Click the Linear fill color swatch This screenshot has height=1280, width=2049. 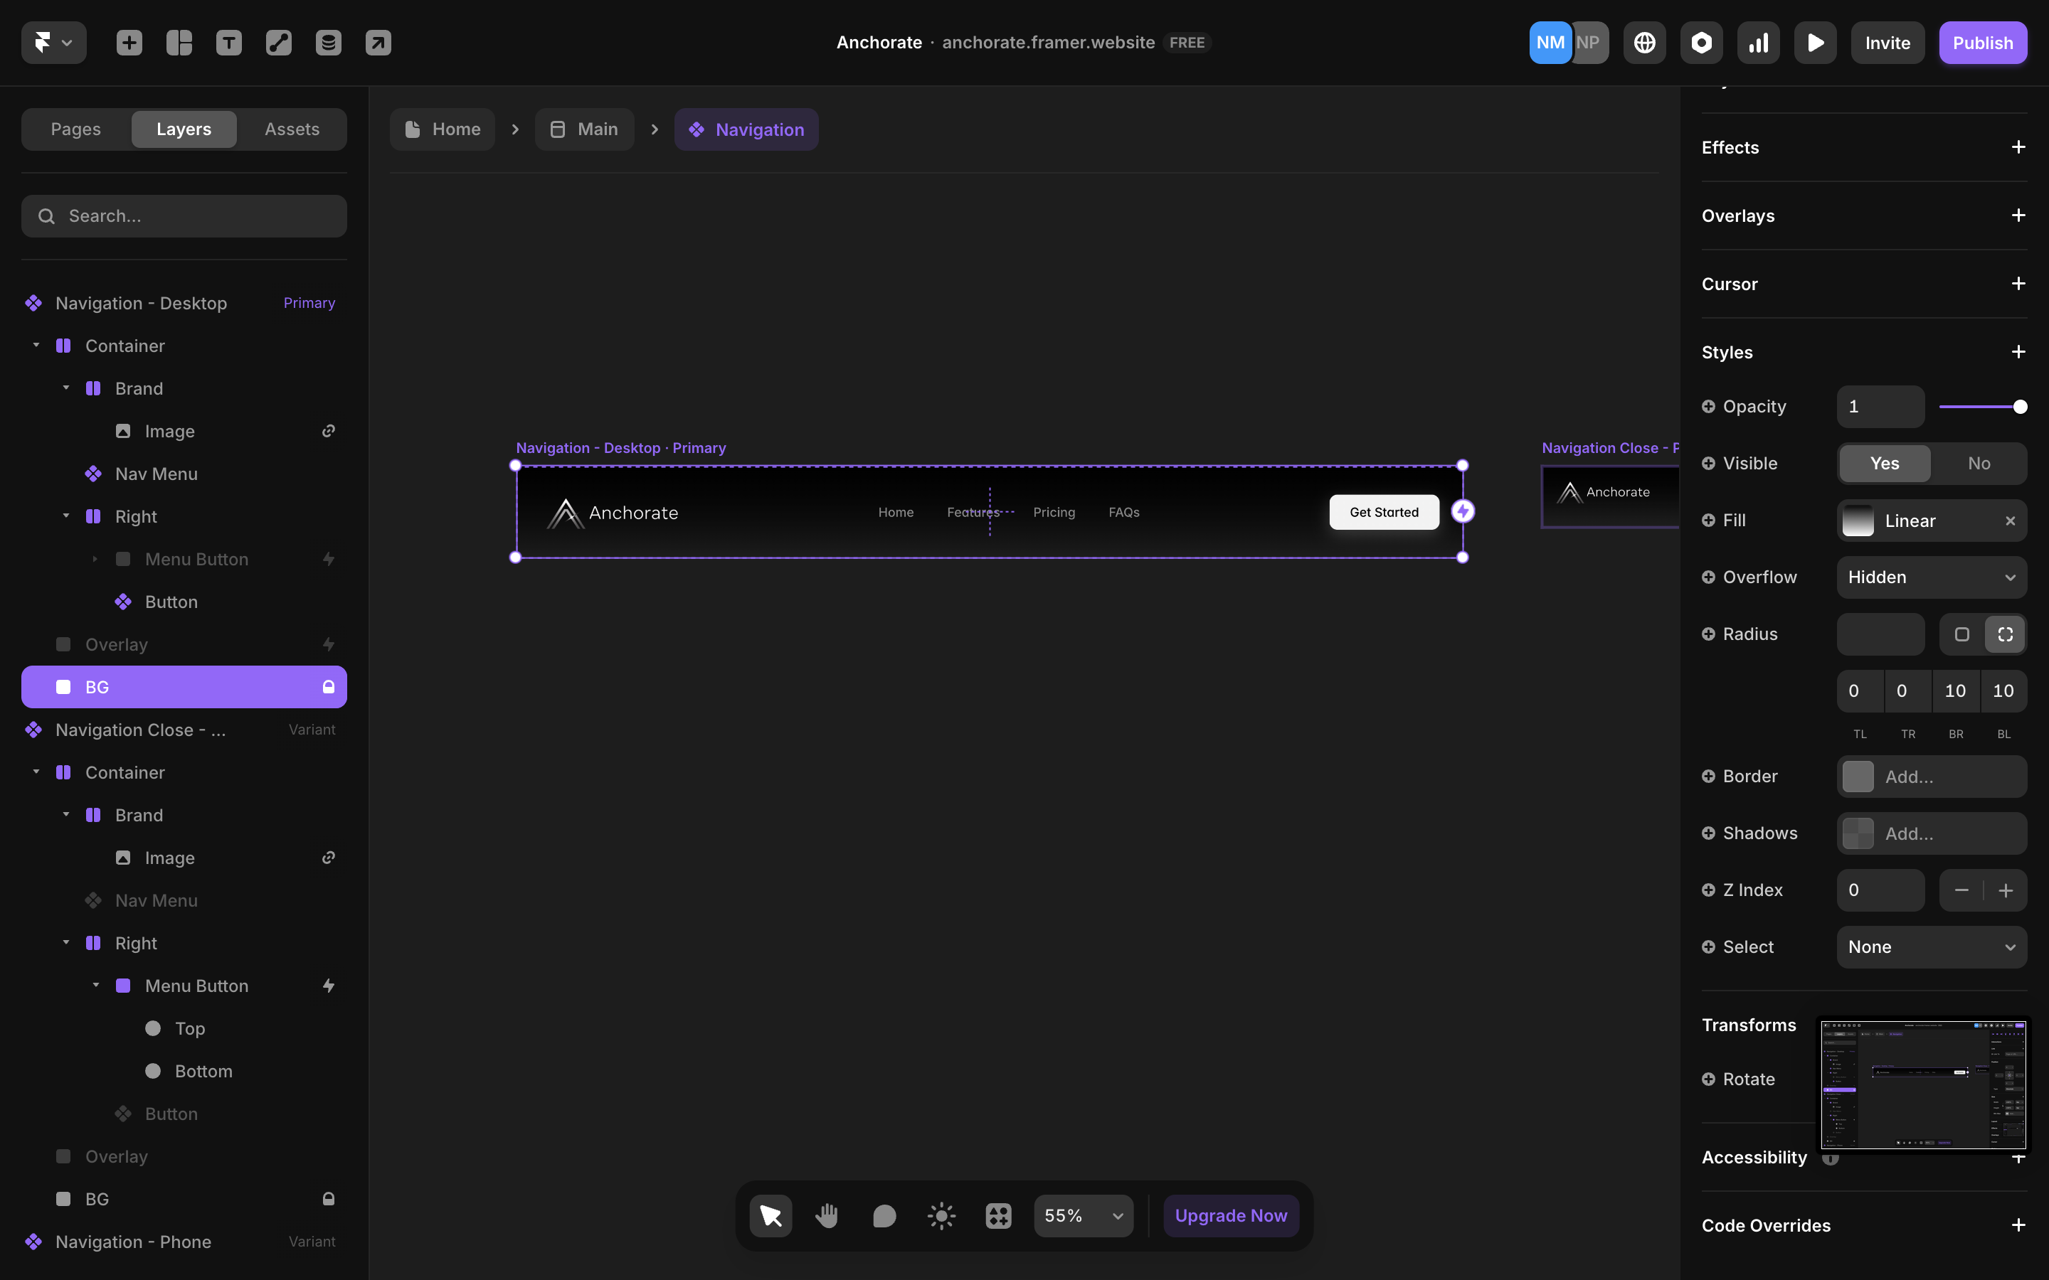(1858, 521)
